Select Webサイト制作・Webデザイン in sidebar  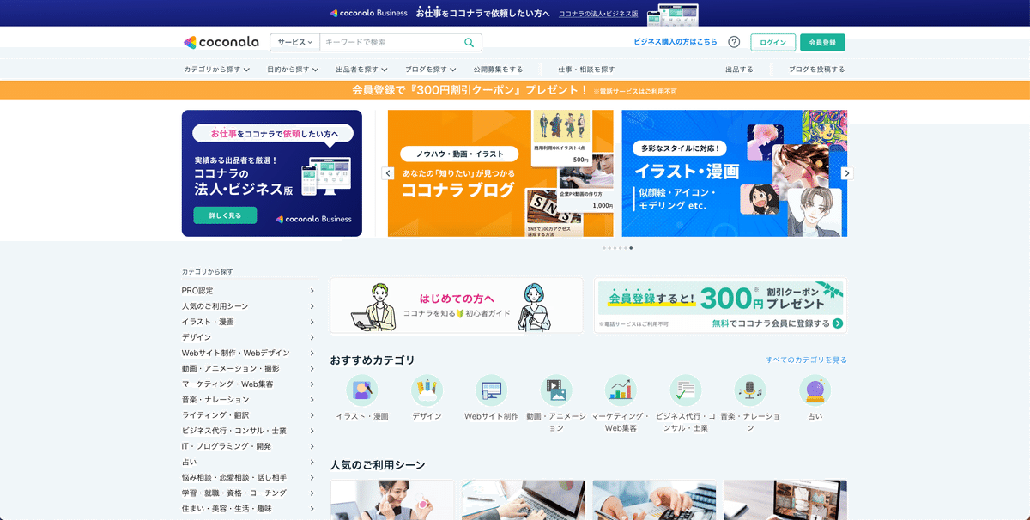pyautogui.click(x=236, y=353)
